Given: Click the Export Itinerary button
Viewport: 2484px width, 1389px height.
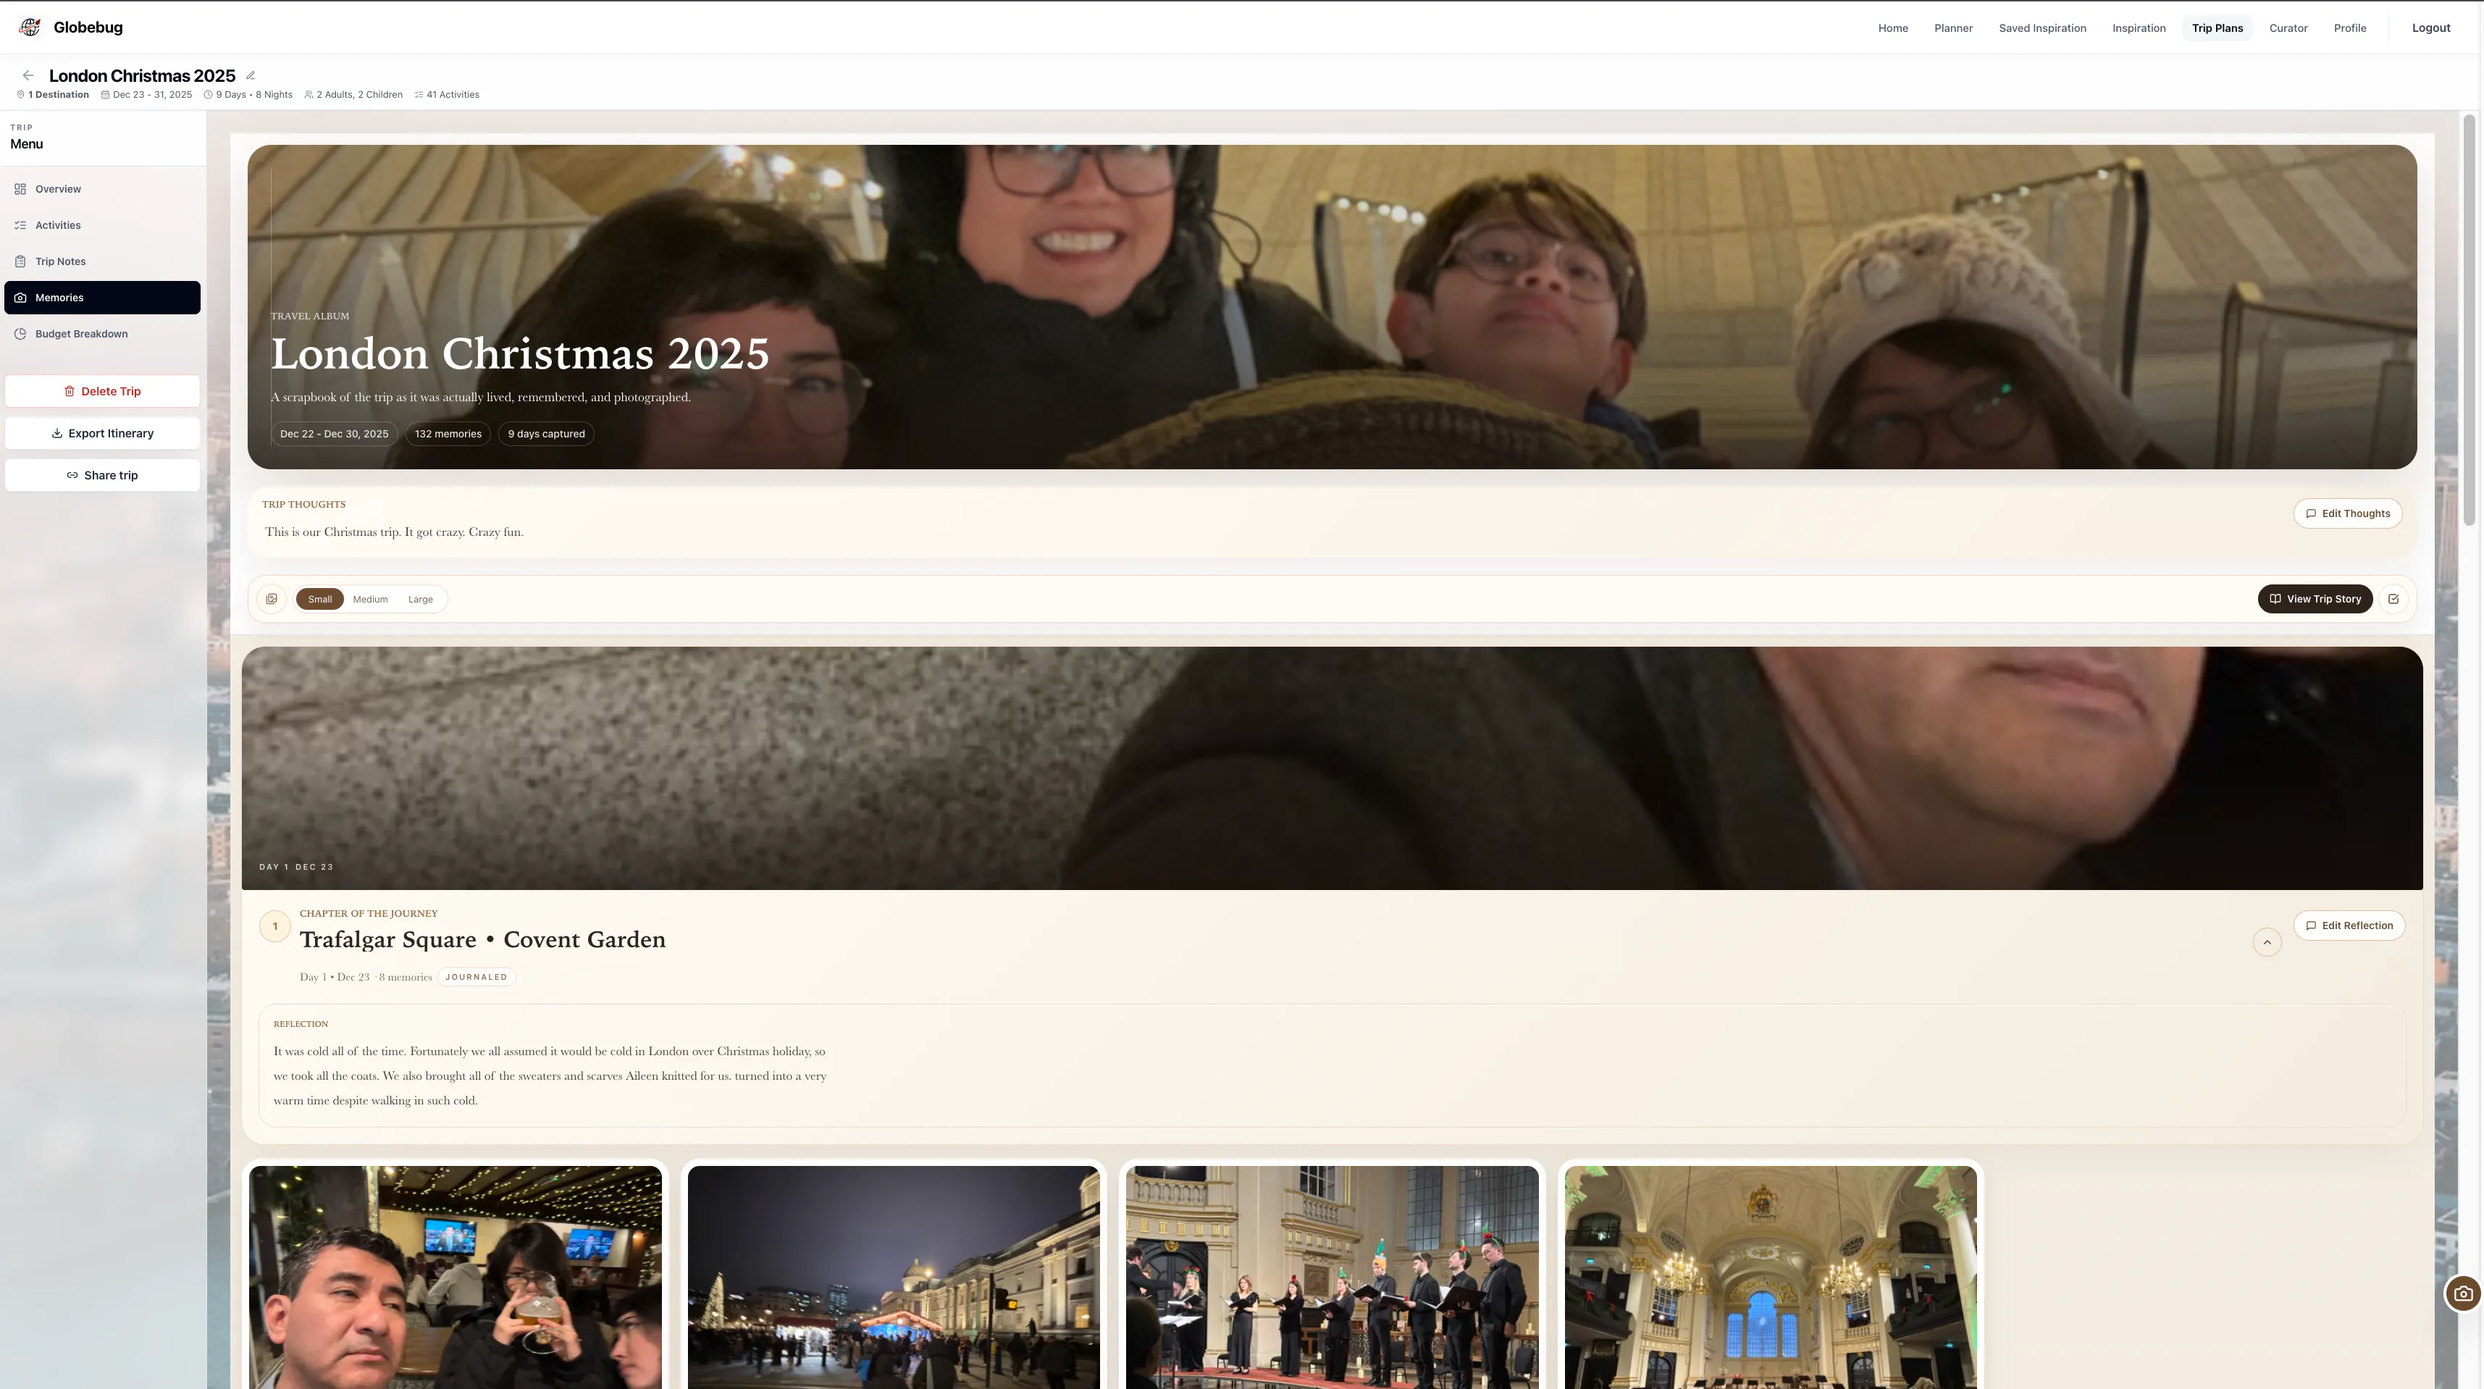Looking at the screenshot, I should click(102, 433).
